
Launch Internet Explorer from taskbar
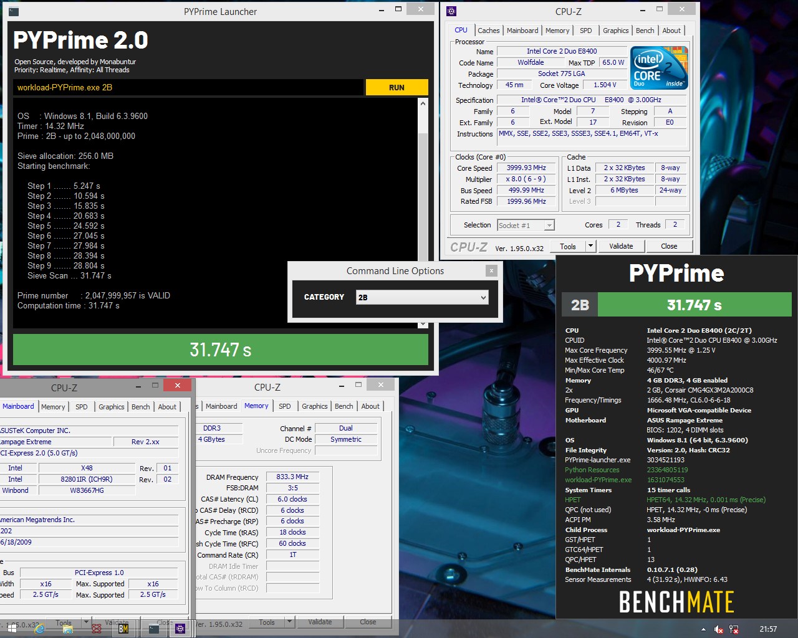click(39, 629)
